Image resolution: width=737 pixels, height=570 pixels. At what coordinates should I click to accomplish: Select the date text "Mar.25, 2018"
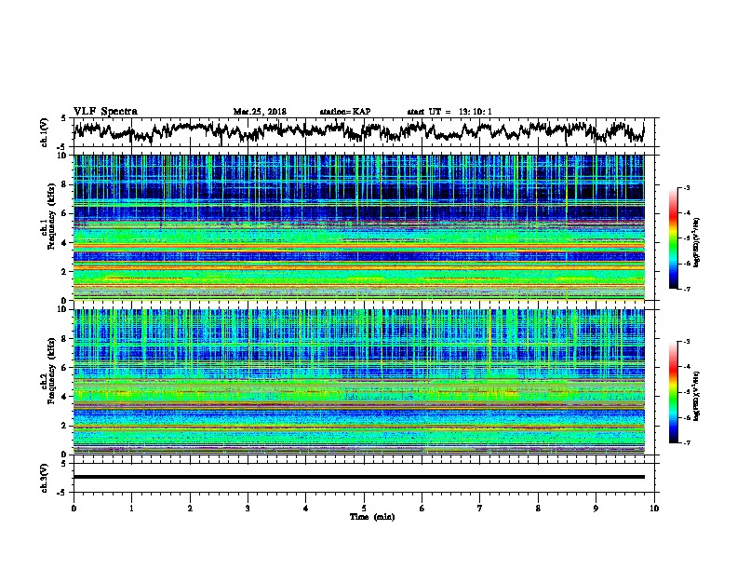[260, 112]
